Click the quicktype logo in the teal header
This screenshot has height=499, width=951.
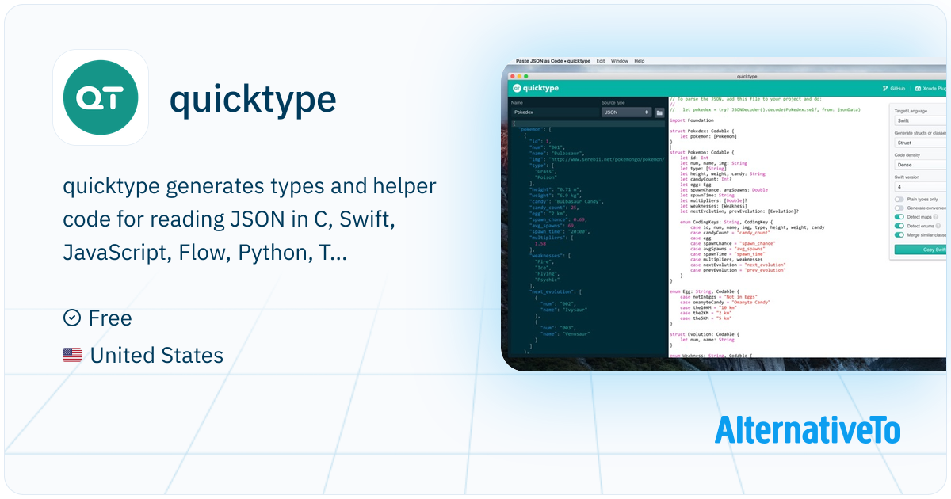tap(535, 88)
